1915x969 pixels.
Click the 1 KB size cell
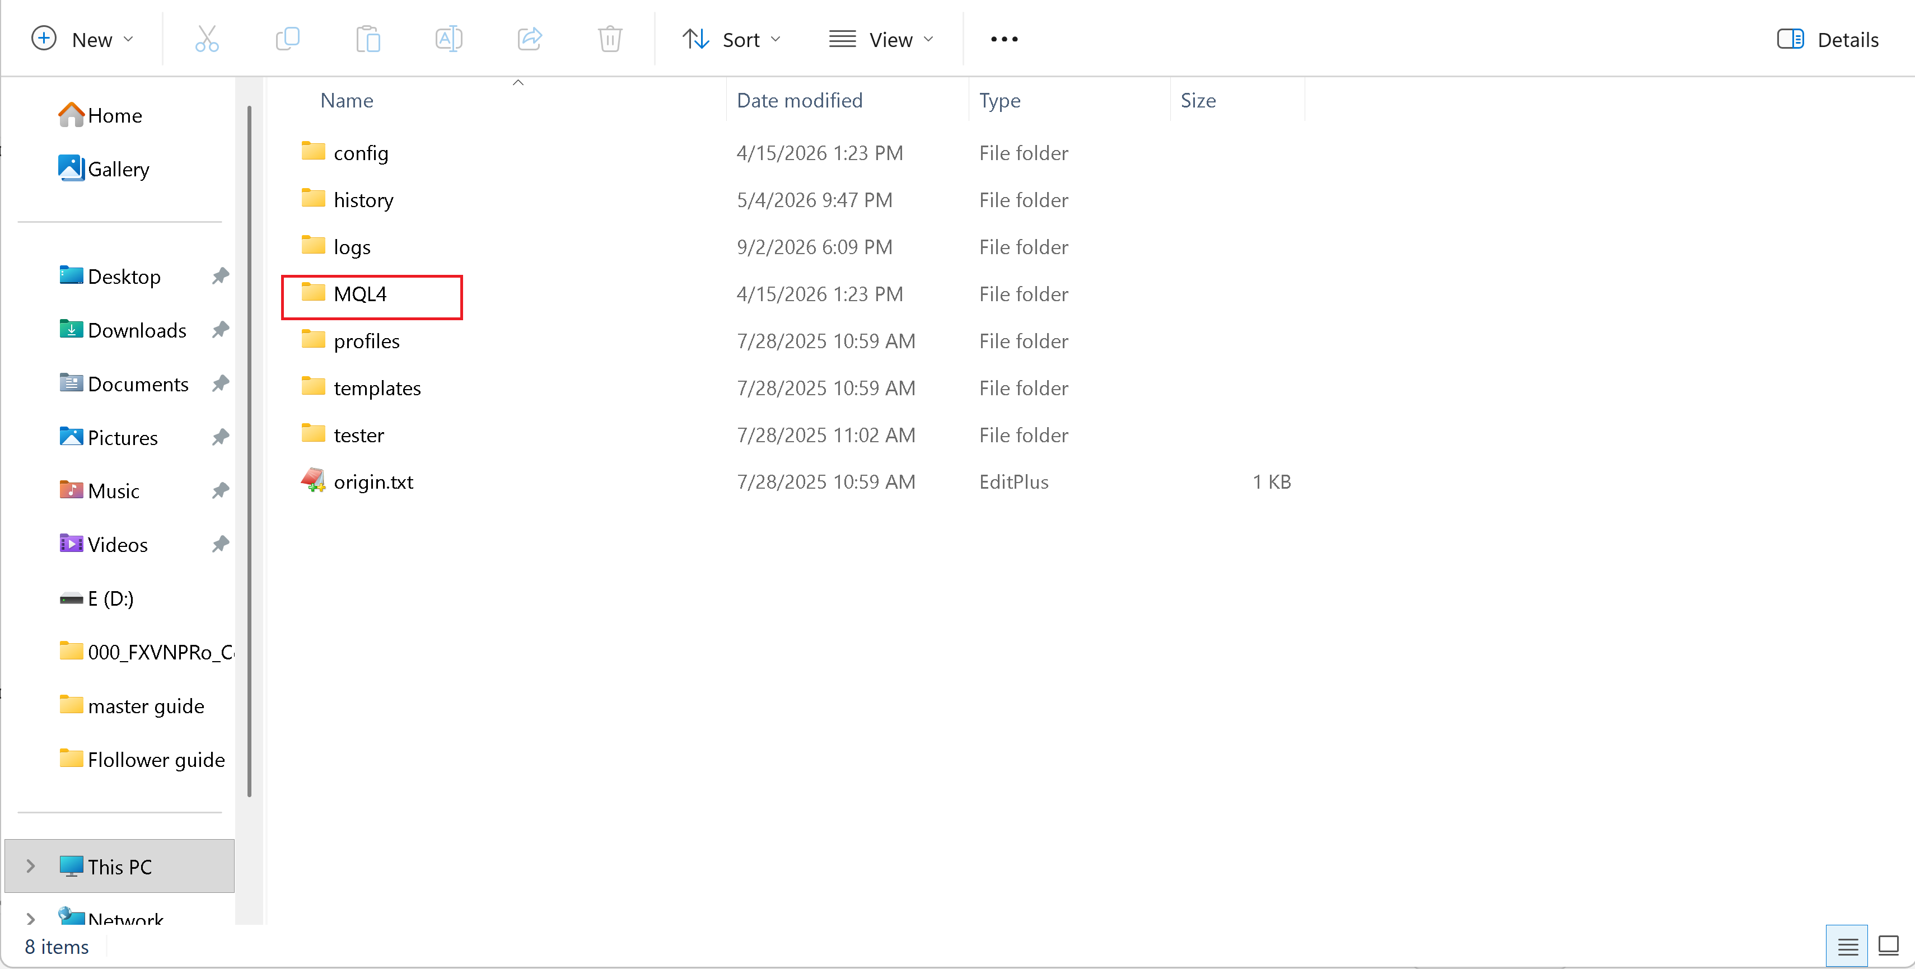1271,483
